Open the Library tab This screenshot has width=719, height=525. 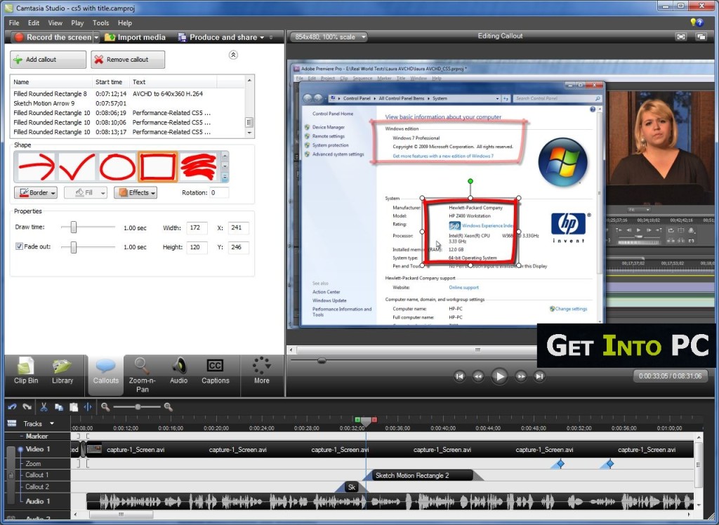[x=62, y=371]
